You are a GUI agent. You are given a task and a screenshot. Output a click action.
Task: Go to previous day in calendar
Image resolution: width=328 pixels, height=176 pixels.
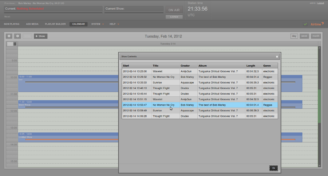point(9,36)
